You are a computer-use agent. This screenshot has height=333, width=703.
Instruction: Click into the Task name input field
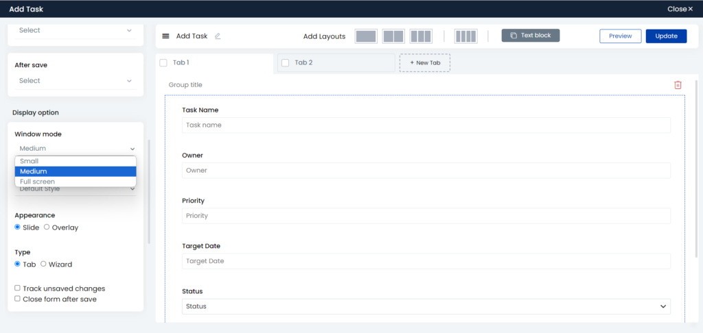[x=426, y=125]
